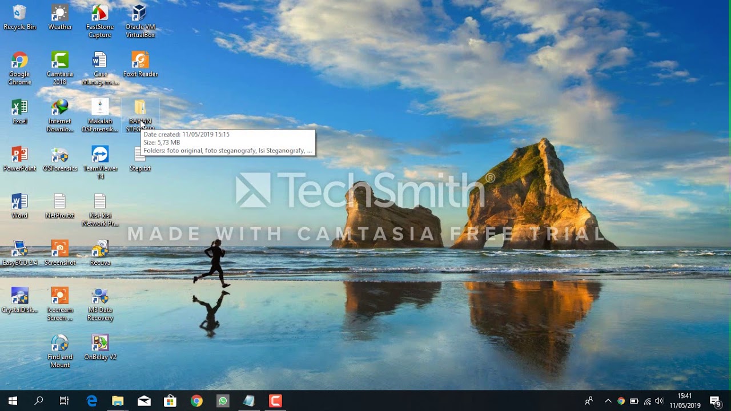Open the Wi-Fi network flyout
The height and width of the screenshot is (411, 731).
[x=647, y=401]
